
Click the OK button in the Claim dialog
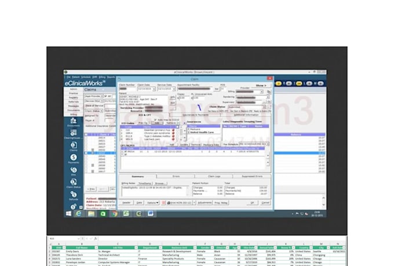[252, 203]
